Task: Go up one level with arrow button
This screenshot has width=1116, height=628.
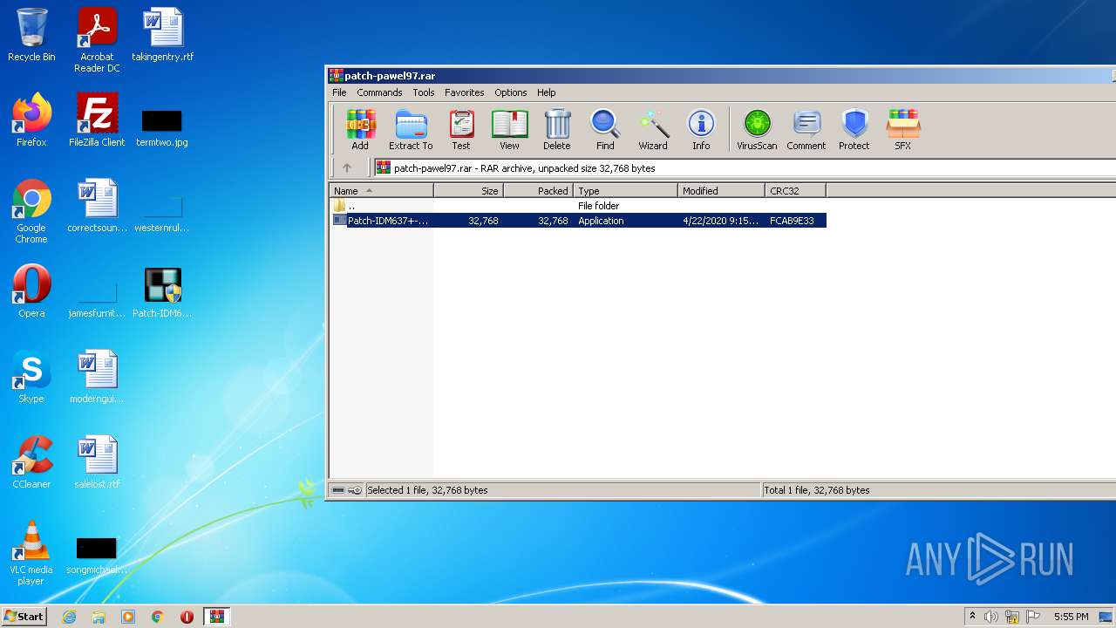Action: [347, 167]
